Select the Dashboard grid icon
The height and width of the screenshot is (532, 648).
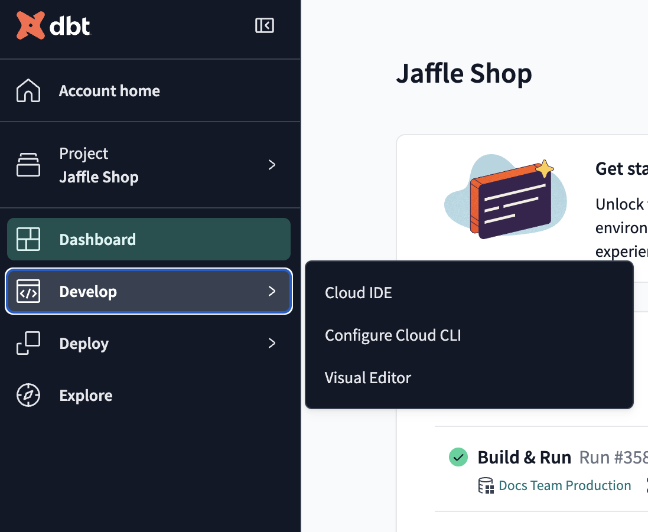(x=28, y=240)
